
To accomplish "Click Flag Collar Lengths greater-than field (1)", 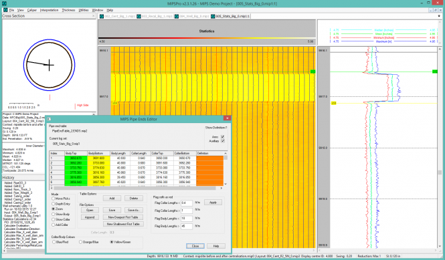I will [187, 211].
